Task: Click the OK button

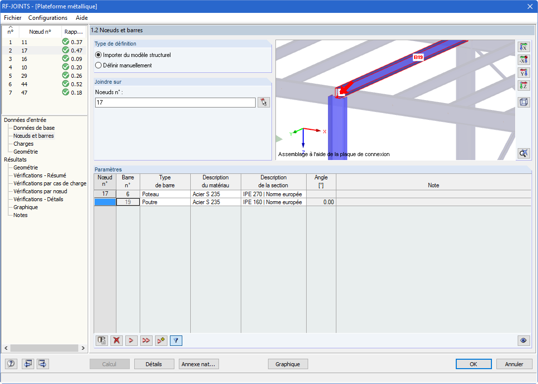Action: pos(474,364)
